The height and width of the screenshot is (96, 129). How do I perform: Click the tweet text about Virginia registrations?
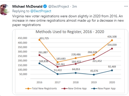point(68,20)
